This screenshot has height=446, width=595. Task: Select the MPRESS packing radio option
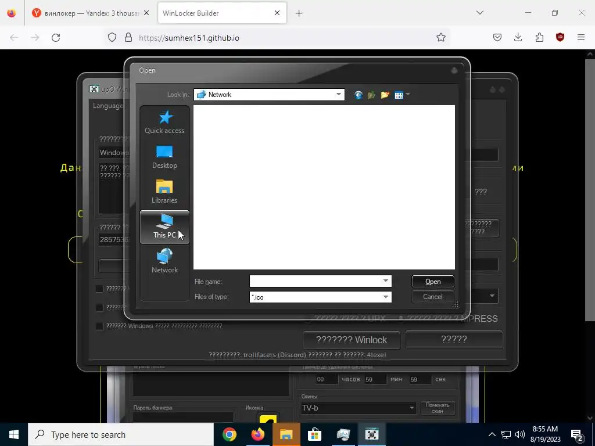click(401, 319)
